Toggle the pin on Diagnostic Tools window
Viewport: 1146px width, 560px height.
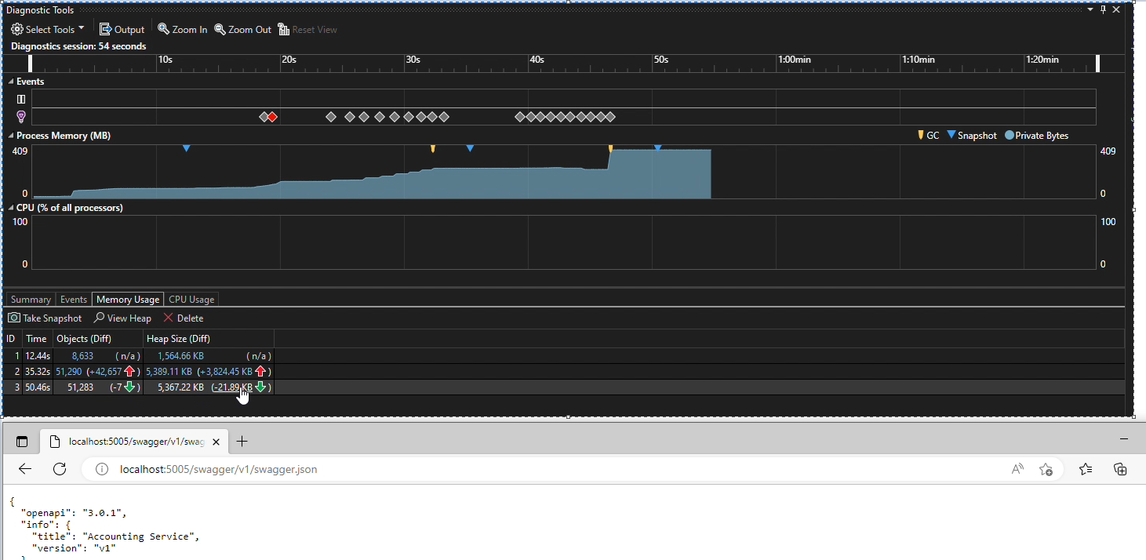1103,9
